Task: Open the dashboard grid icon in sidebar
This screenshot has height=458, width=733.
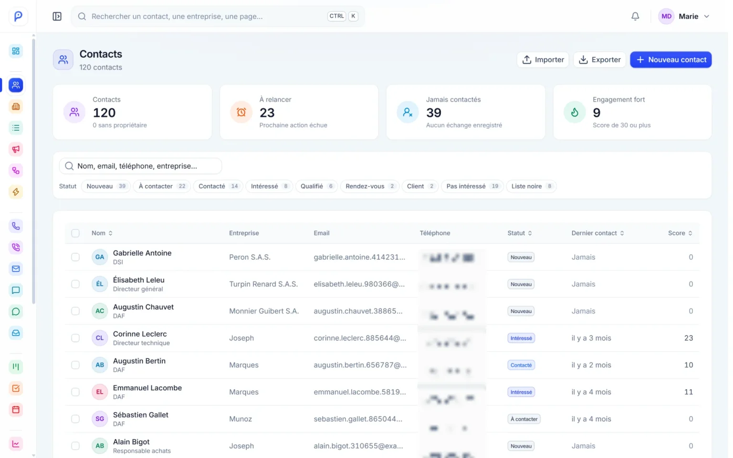Action: coord(16,51)
